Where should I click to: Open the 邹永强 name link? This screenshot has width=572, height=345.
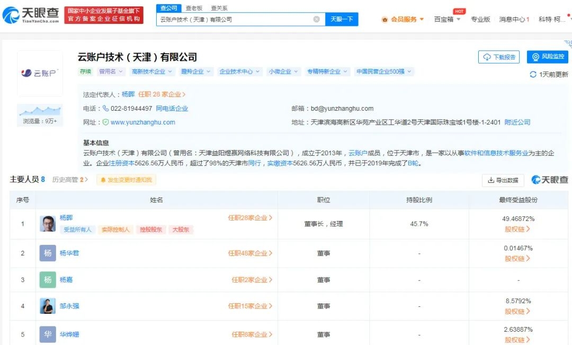[x=69, y=306]
